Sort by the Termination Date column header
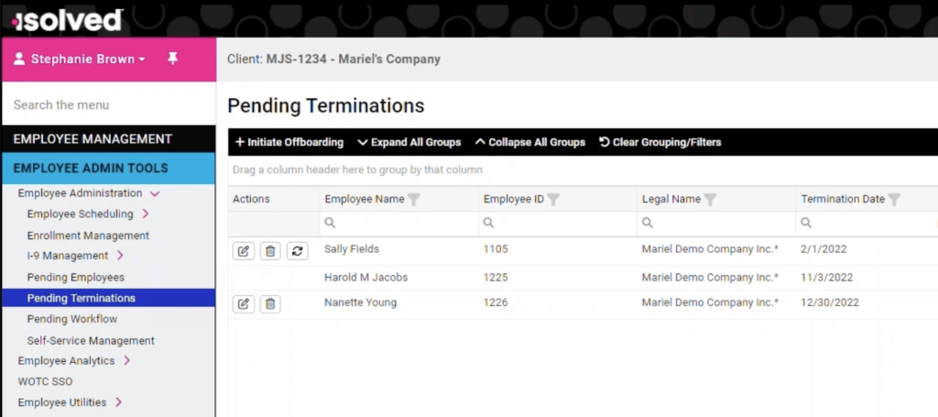 843,199
